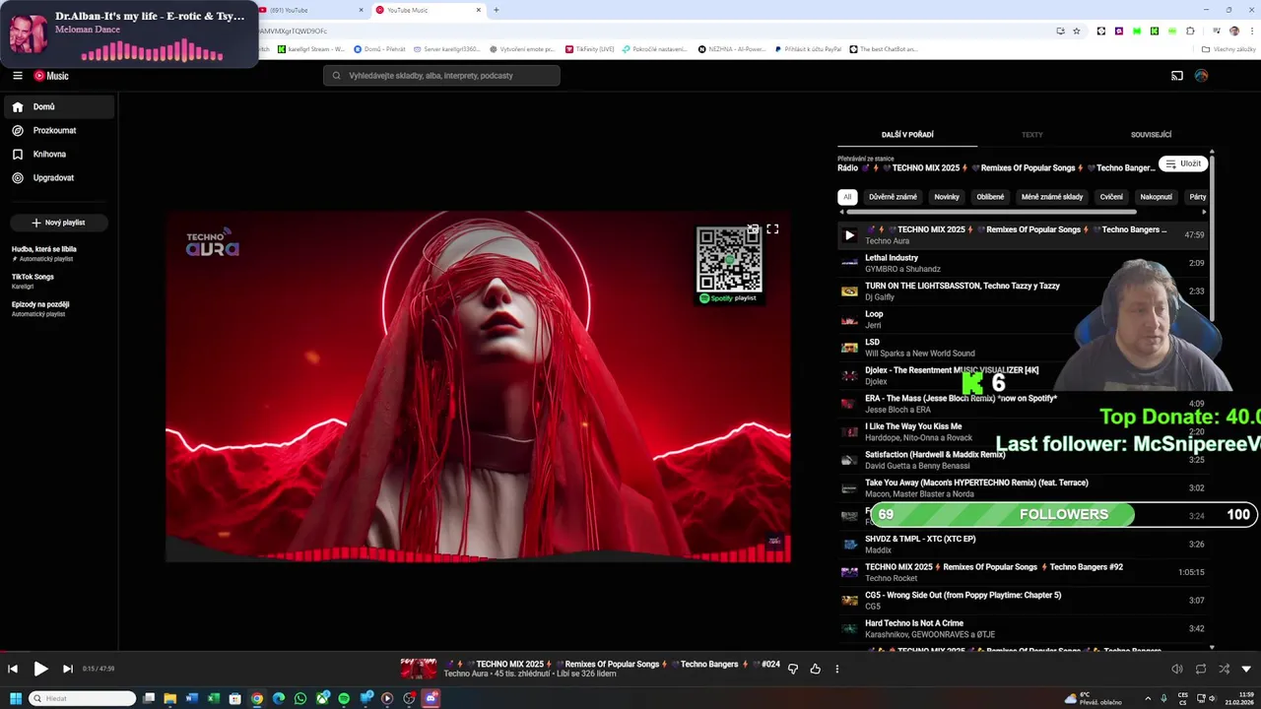Select the Důvěrně známé filter chip
The image size is (1261, 709).
pos(893,197)
